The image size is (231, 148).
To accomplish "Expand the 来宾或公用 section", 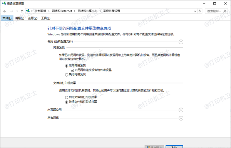I will [181, 110].
